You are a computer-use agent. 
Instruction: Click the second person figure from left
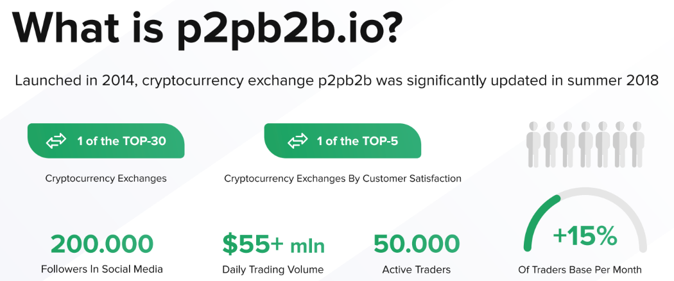[x=551, y=144]
